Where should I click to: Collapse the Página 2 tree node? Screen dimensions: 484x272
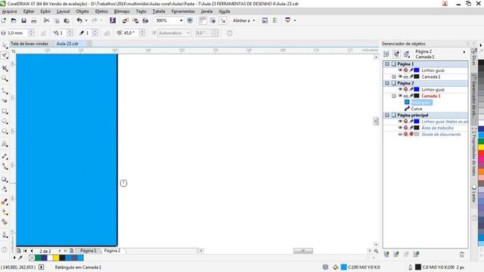387,83
